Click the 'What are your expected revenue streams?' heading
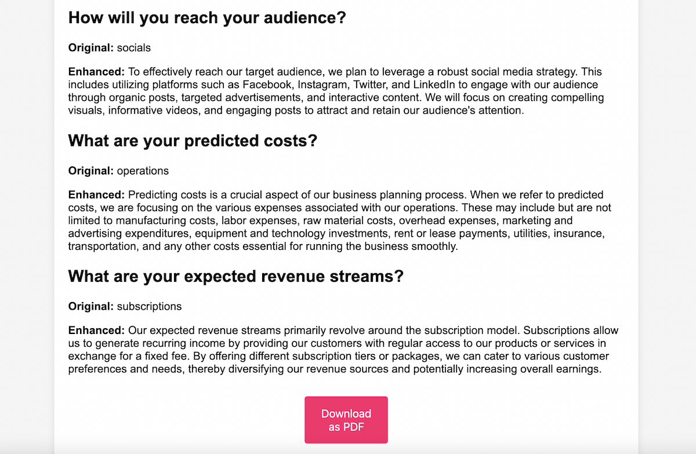The image size is (696, 454). point(235,276)
